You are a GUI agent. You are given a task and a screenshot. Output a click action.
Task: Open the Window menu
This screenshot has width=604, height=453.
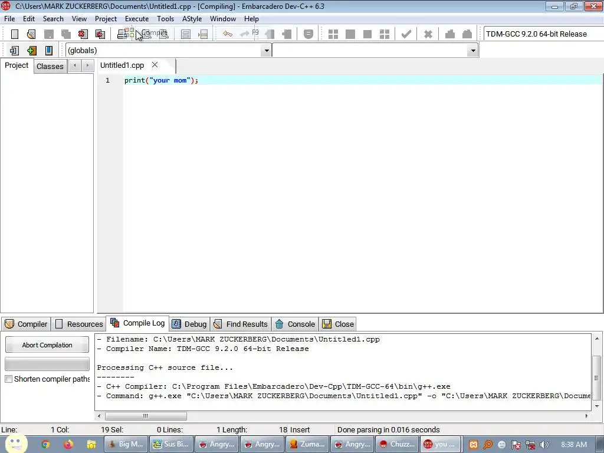tap(222, 19)
